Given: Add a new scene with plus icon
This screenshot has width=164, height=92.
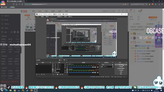Looking at the screenshot, I should [37, 74].
